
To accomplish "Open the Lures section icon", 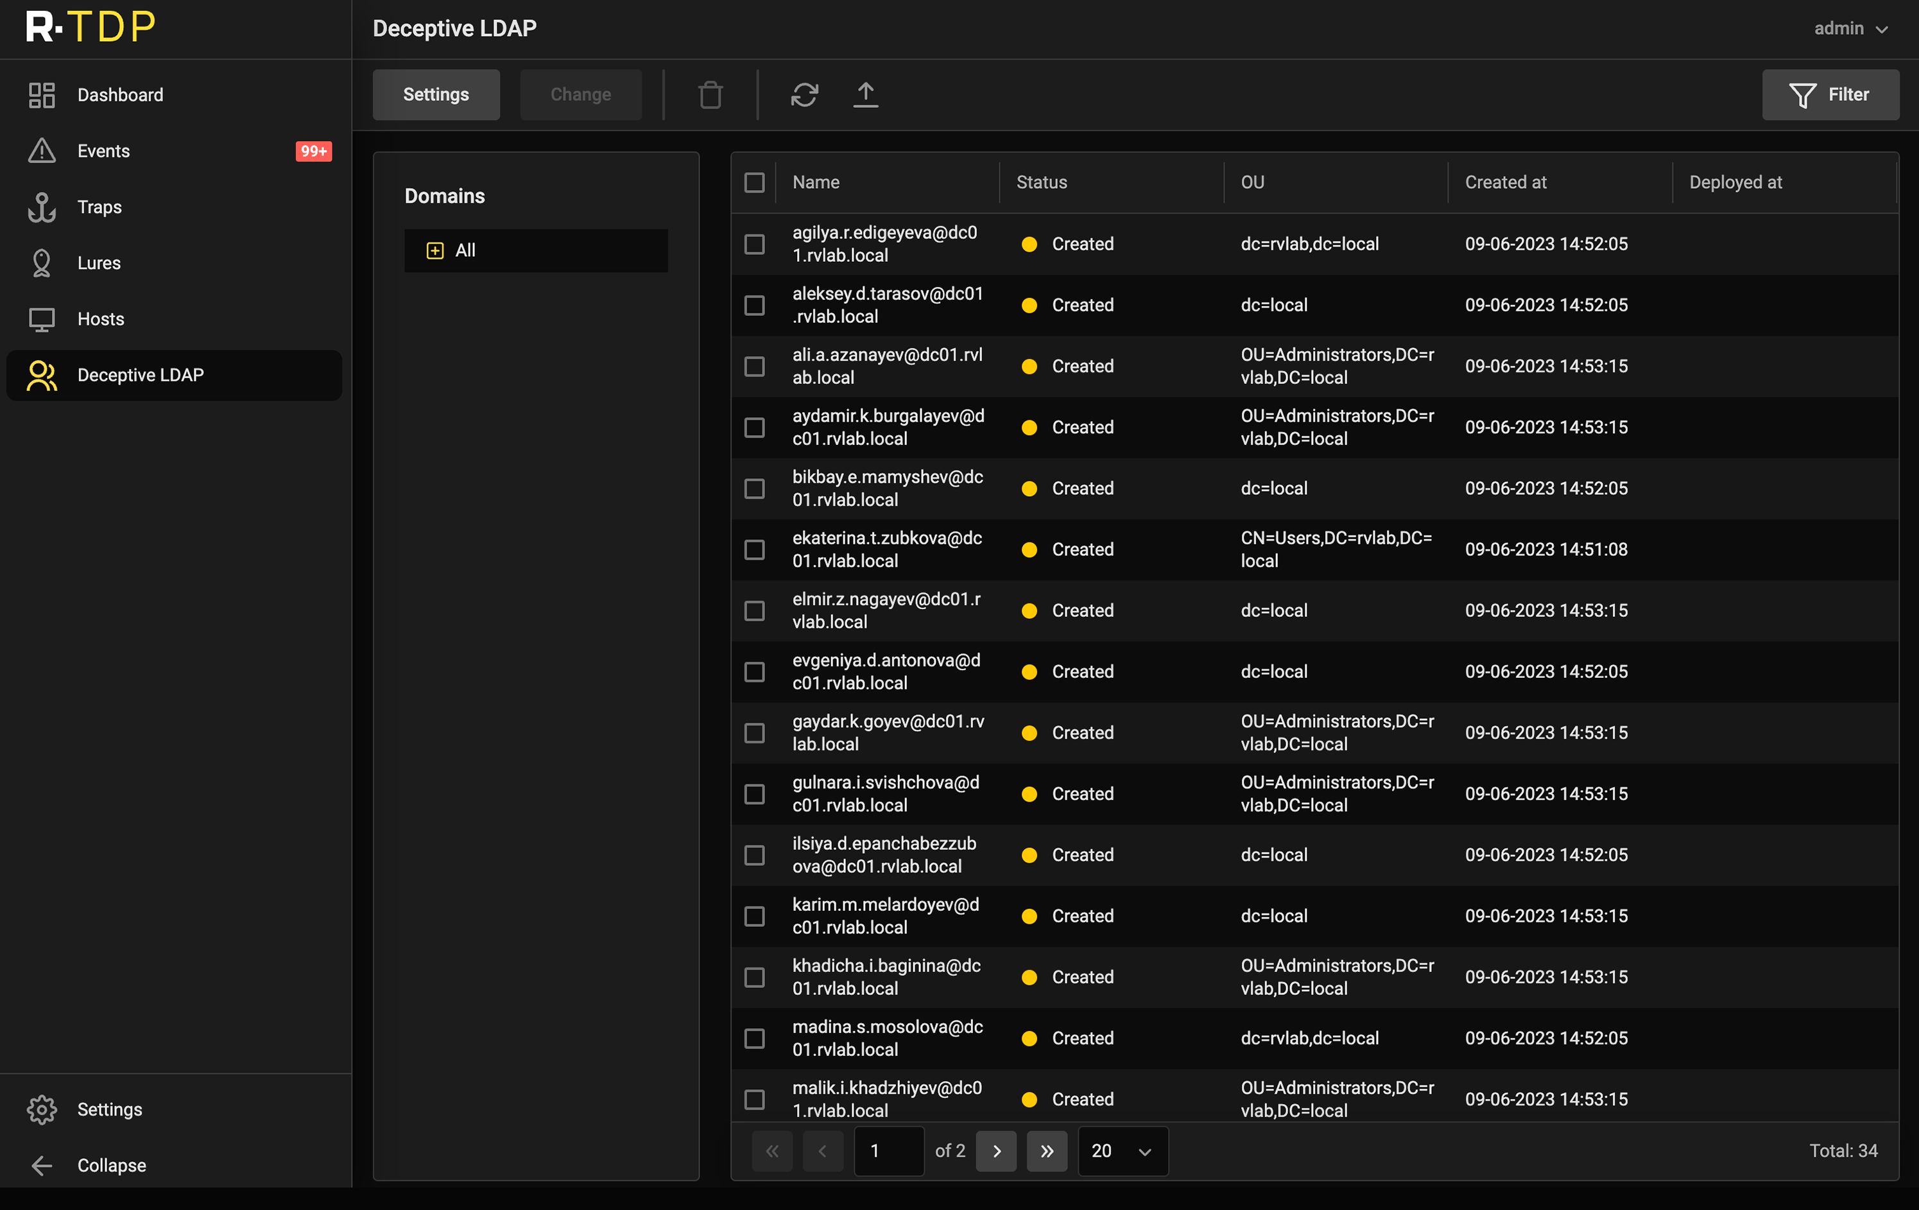I will pos(42,263).
